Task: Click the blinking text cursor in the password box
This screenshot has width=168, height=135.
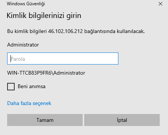Action: click(x=11, y=58)
